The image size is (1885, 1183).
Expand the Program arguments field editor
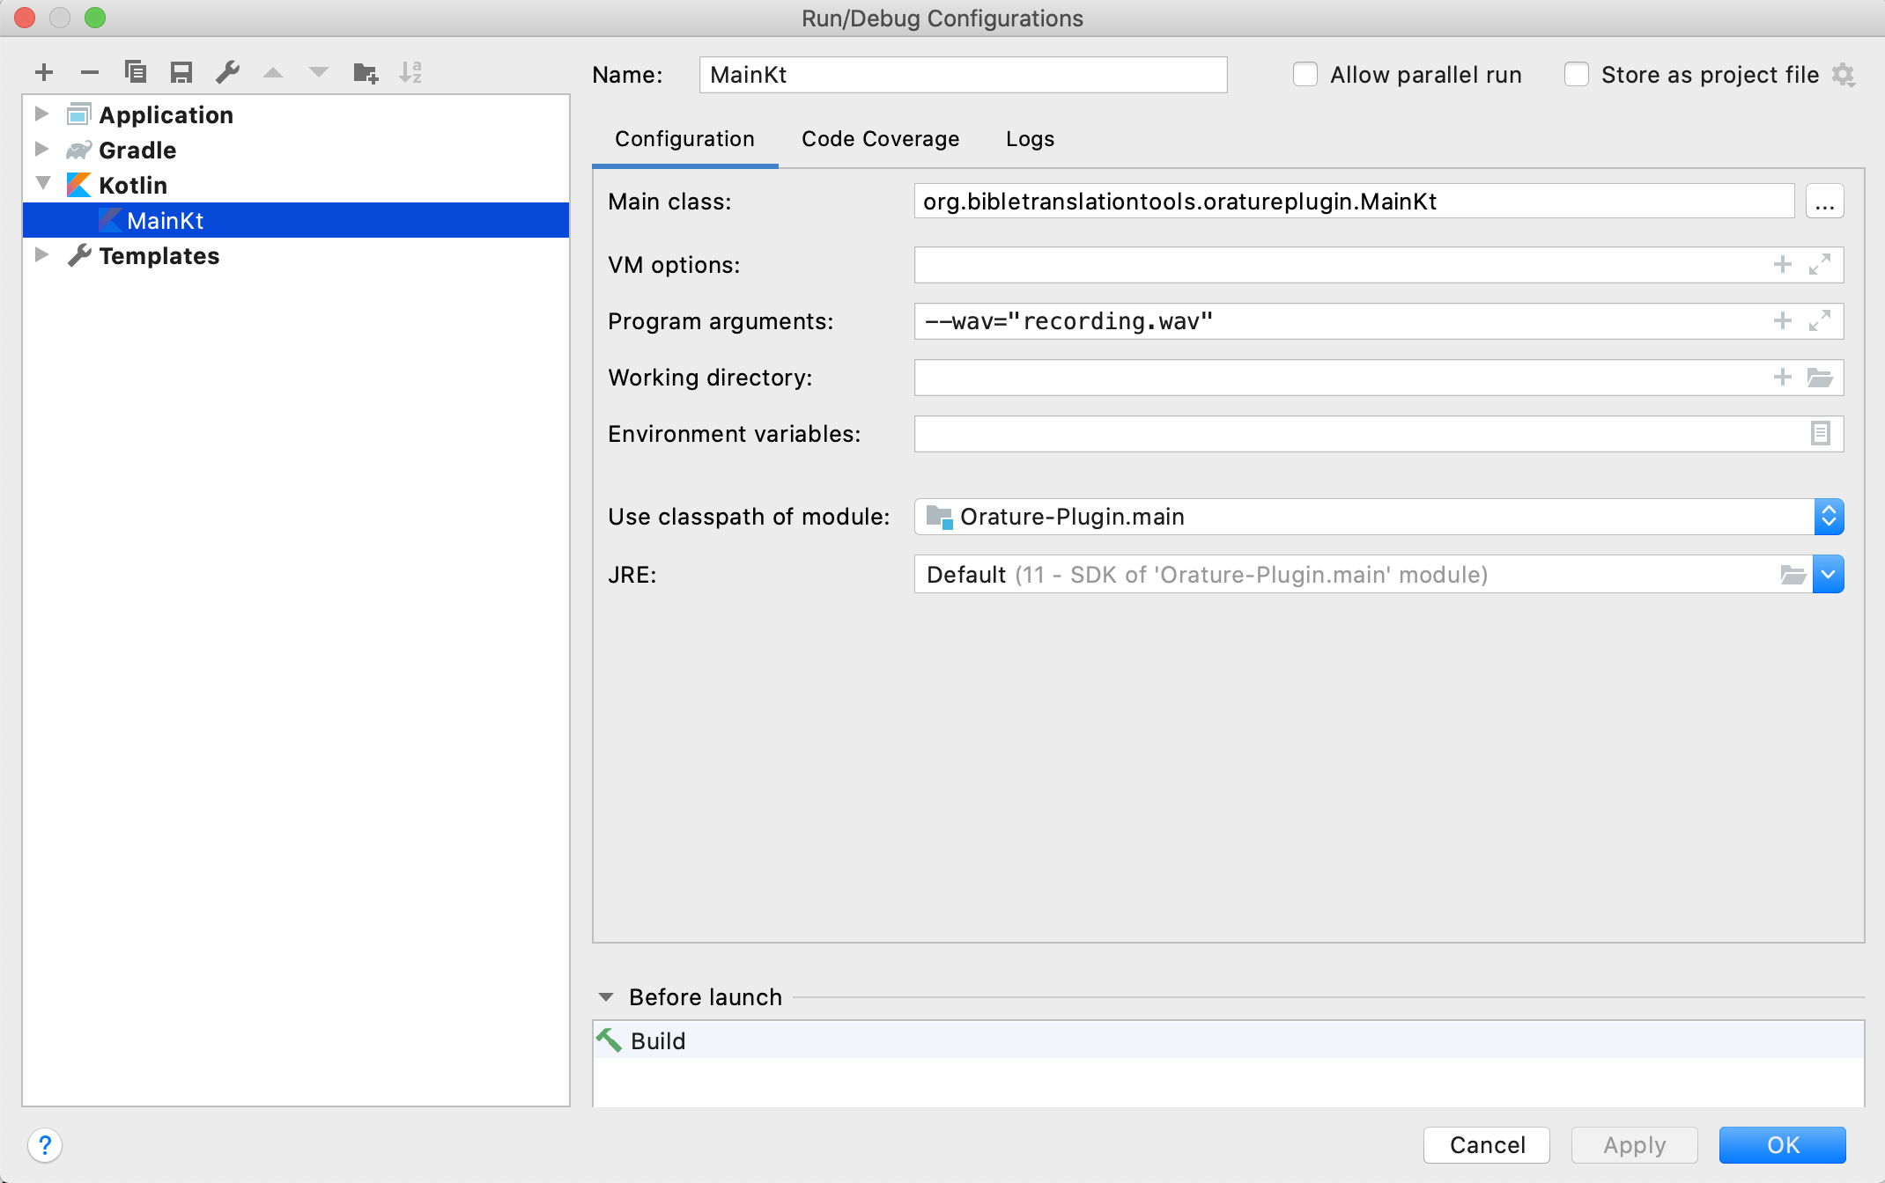1820,321
